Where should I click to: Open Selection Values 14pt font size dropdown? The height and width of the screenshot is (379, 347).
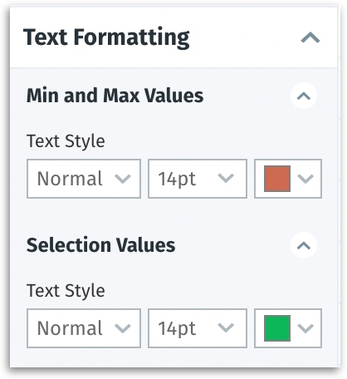(x=198, y=328)
